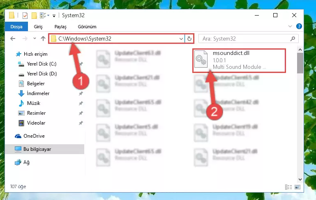This screenshot has height=200, width=316.
Task: Click the İndirmeler blue arrow icon
Action: (21, 93)
